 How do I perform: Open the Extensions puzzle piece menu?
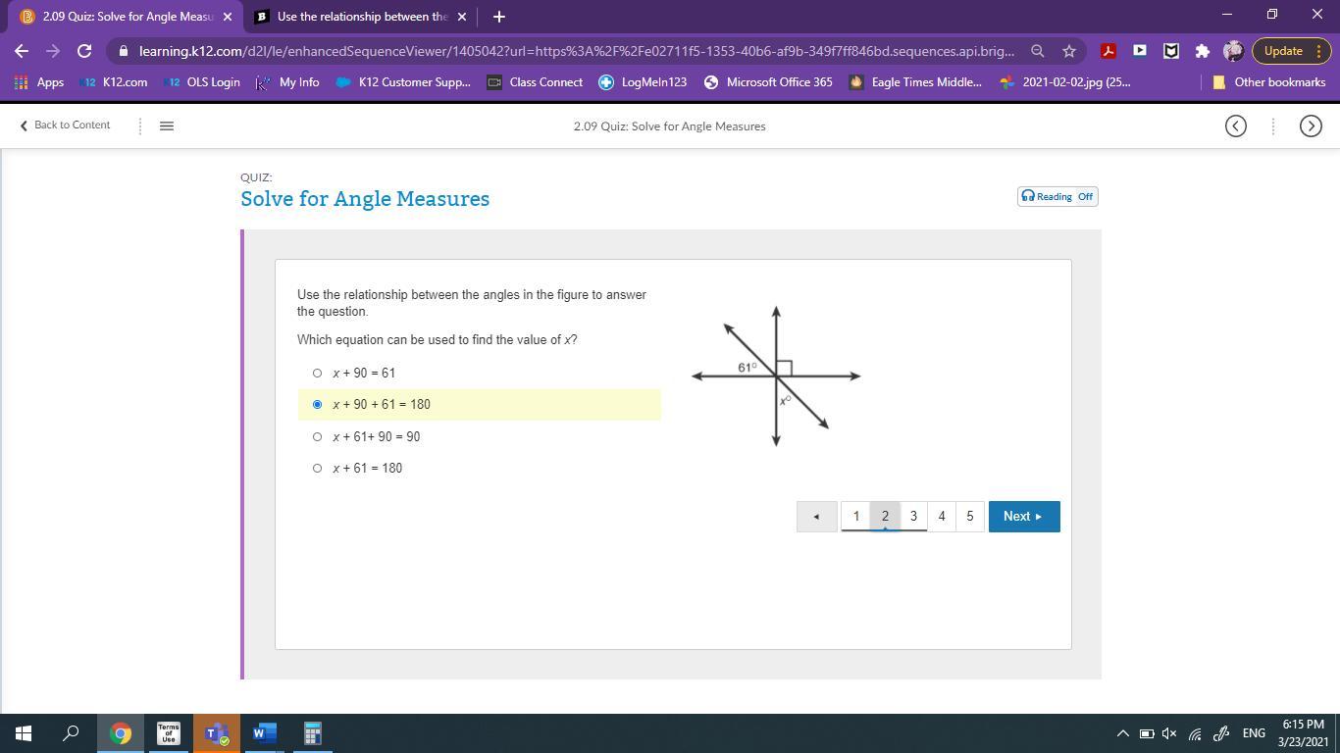point(1202,51)
